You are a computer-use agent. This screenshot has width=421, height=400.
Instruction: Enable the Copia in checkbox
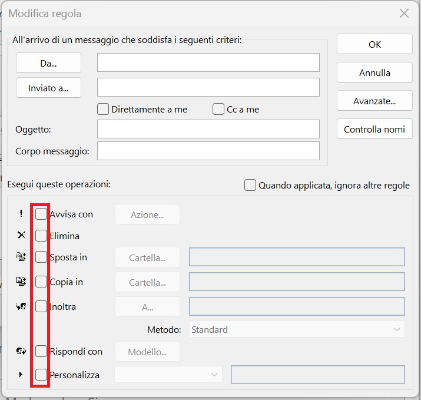click(x=41, y=282)
